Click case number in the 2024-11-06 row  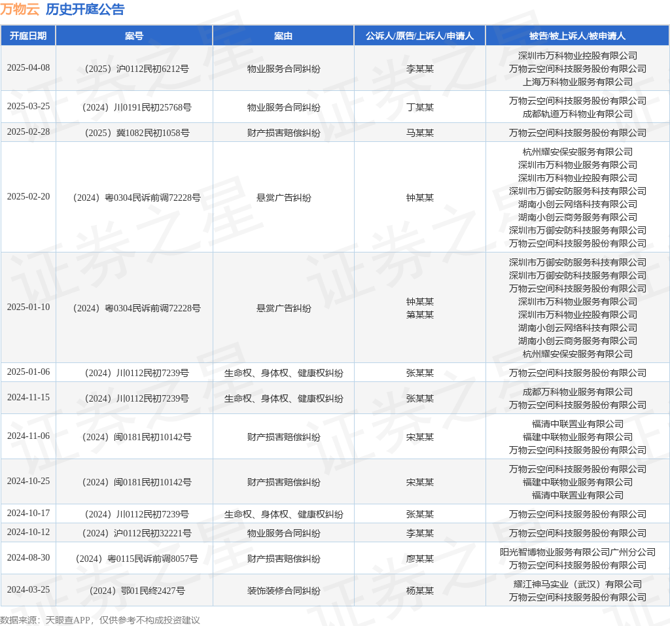[x=137, y=437]
